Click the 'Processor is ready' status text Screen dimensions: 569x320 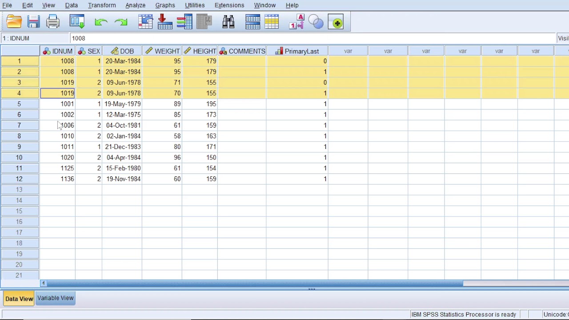coord(464,314)
